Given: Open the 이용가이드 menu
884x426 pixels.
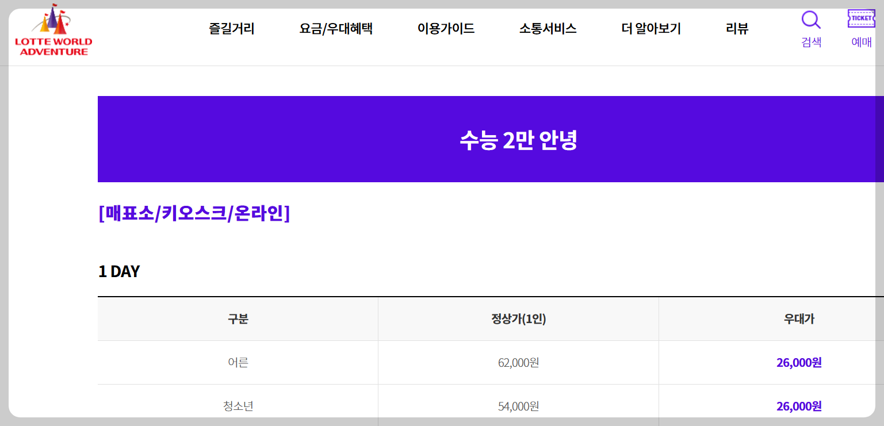Looking at the screenshot, I should pyautogui.click(x=446, y=29).
